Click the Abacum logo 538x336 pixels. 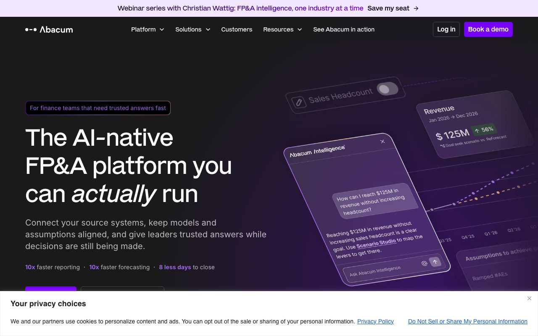tap(49, 29)
